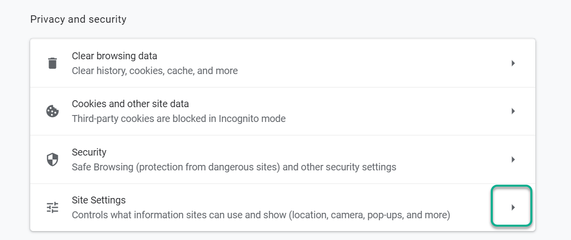Expand Clear browsing data arrow

tap(513, 63)
